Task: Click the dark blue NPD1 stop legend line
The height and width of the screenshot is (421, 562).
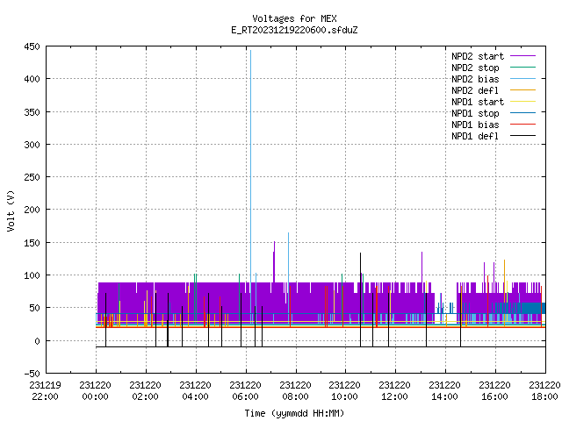Action: (522, 113)
